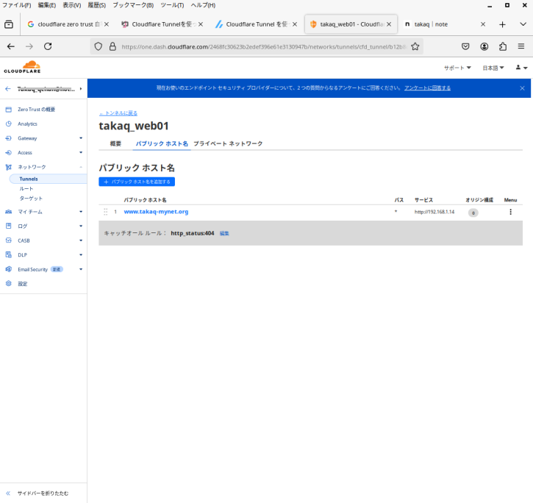Open the サポート dropdown

[457, 68]
